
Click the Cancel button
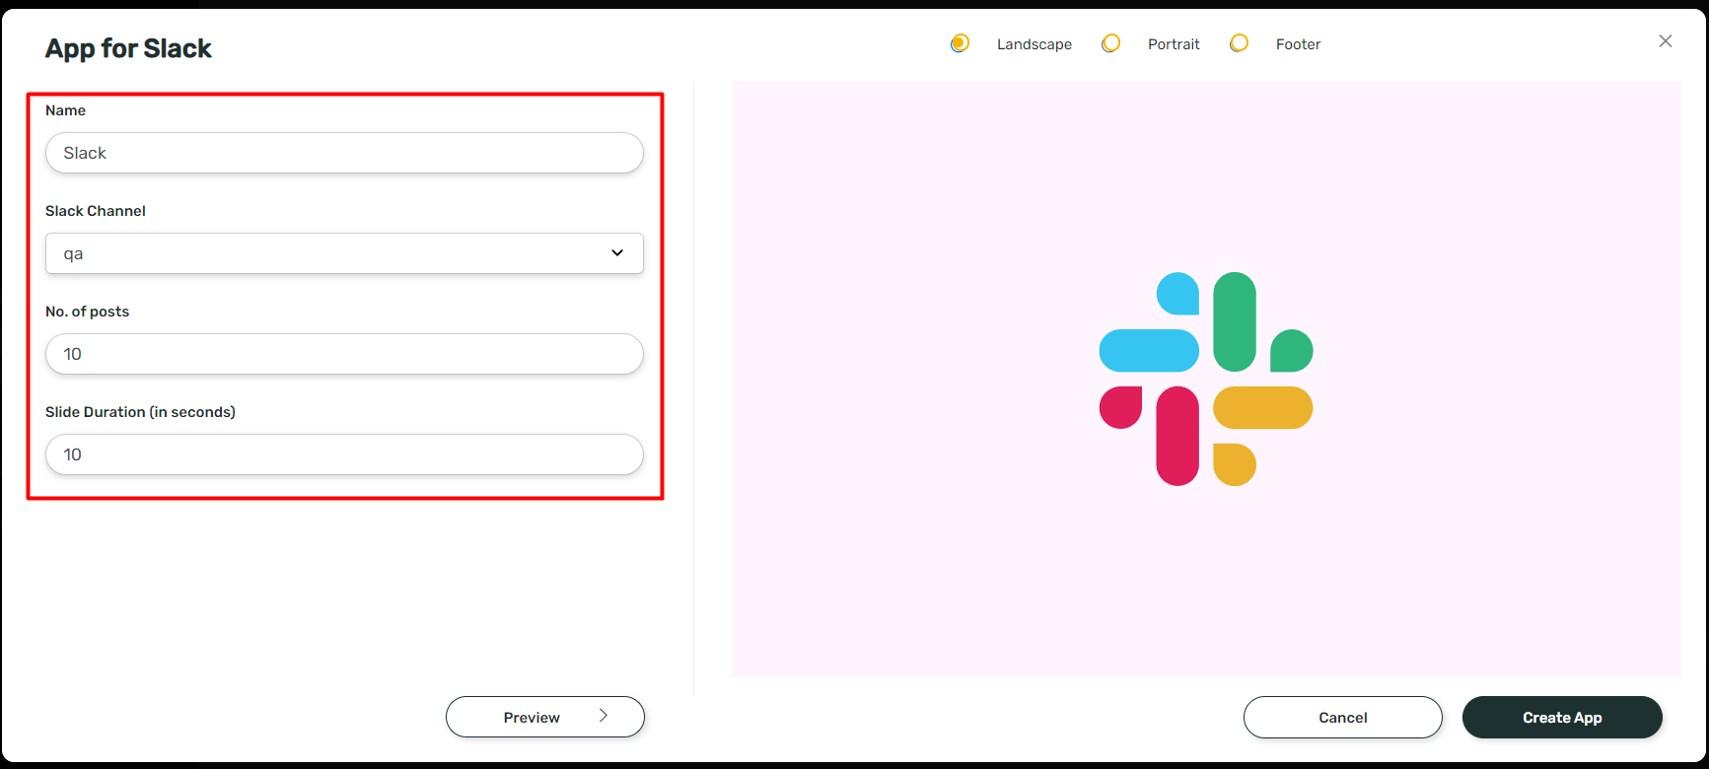pos(1342,717)
